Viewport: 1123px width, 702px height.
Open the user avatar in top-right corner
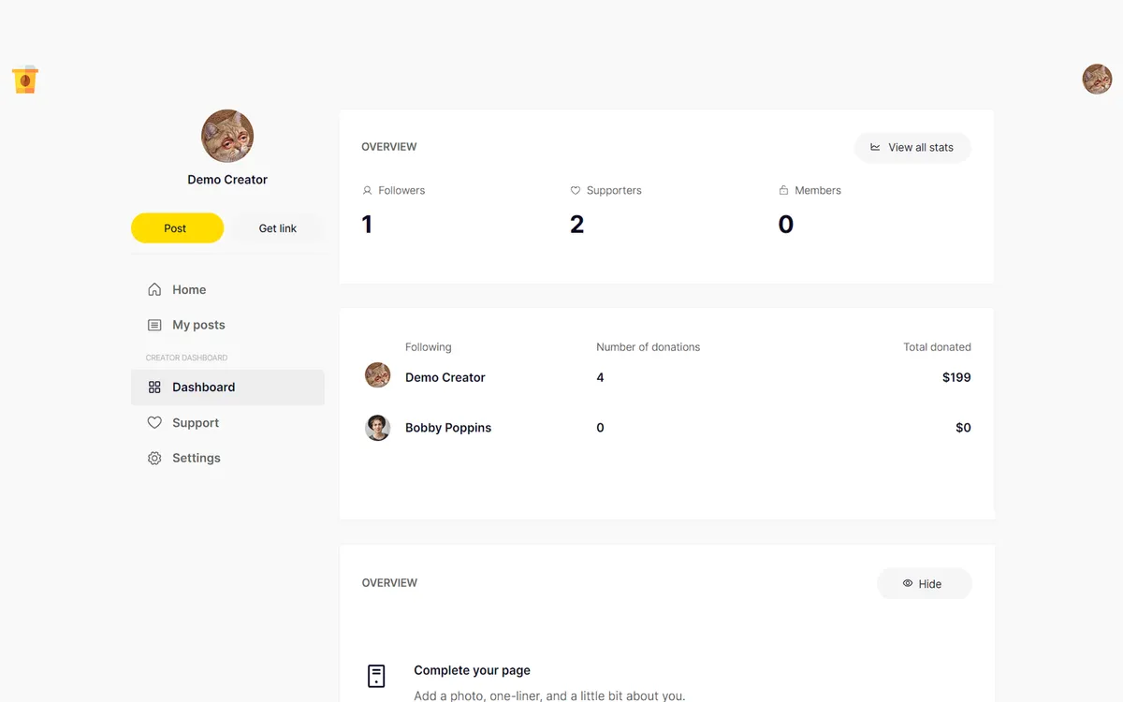[1097, 79]
